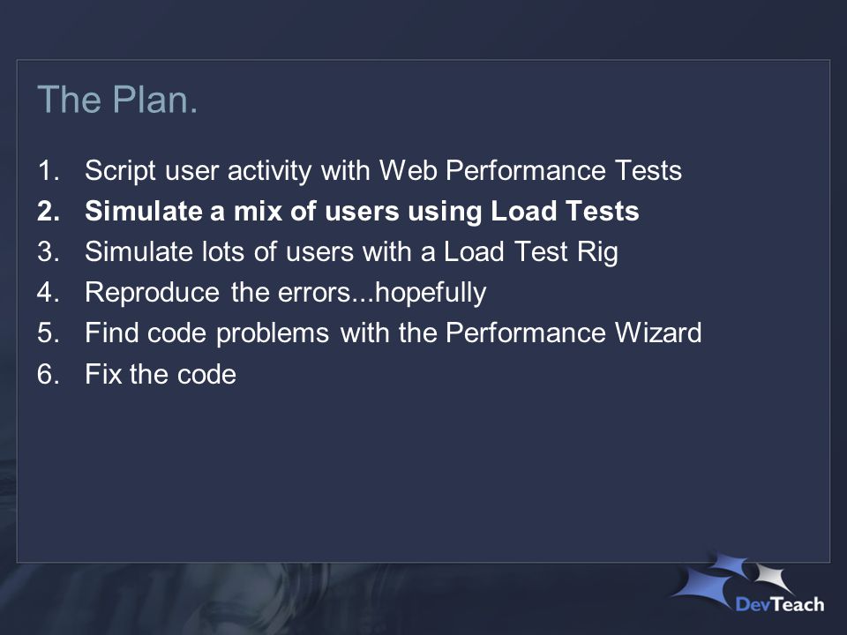Click empty area of slide content box
Viewport: 847px width, 635px height.
(x=423, y=475)
